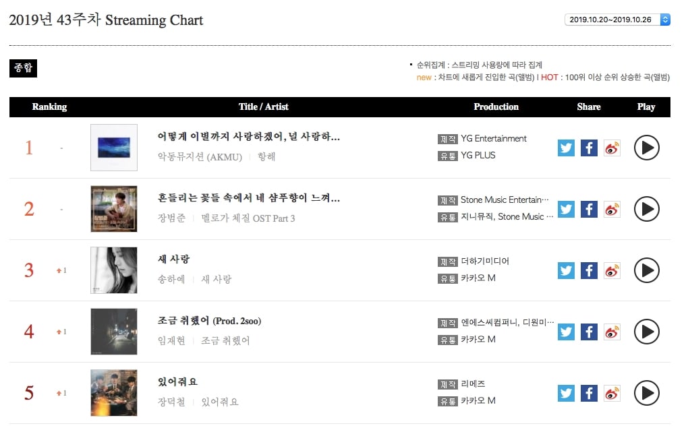The height and width of the screenshot is (430, 688).
Task: Play 새 사랑 by 송하예
Action: [646, 270]
